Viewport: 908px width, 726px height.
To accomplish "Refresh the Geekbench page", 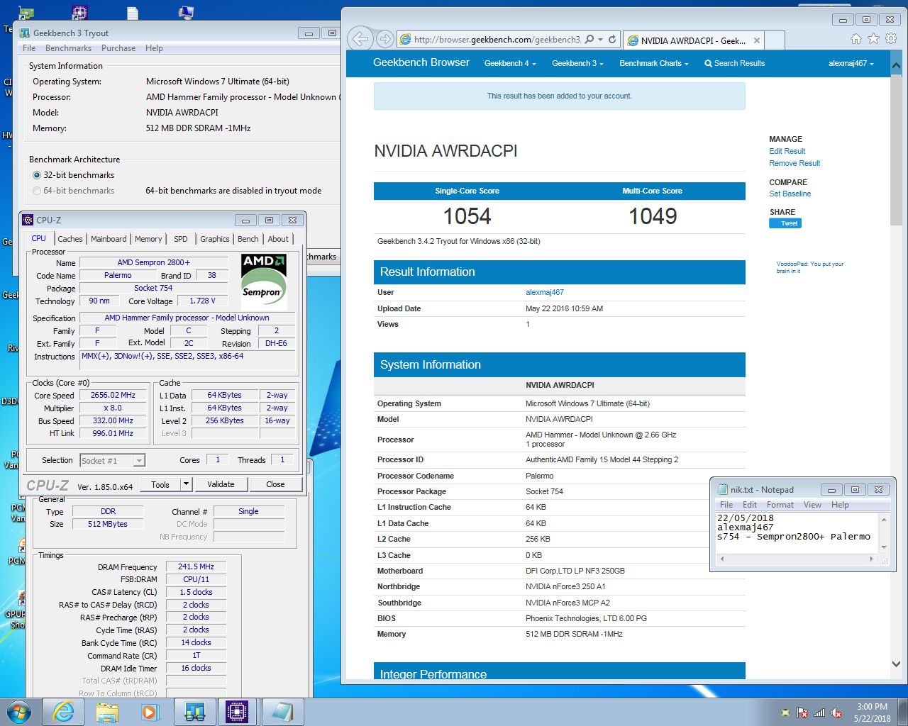I will [611, 40].
